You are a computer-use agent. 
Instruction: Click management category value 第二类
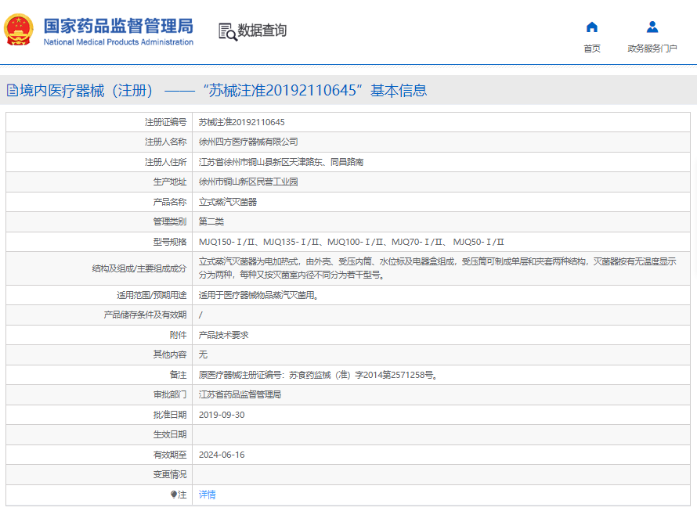coord(211,221)
